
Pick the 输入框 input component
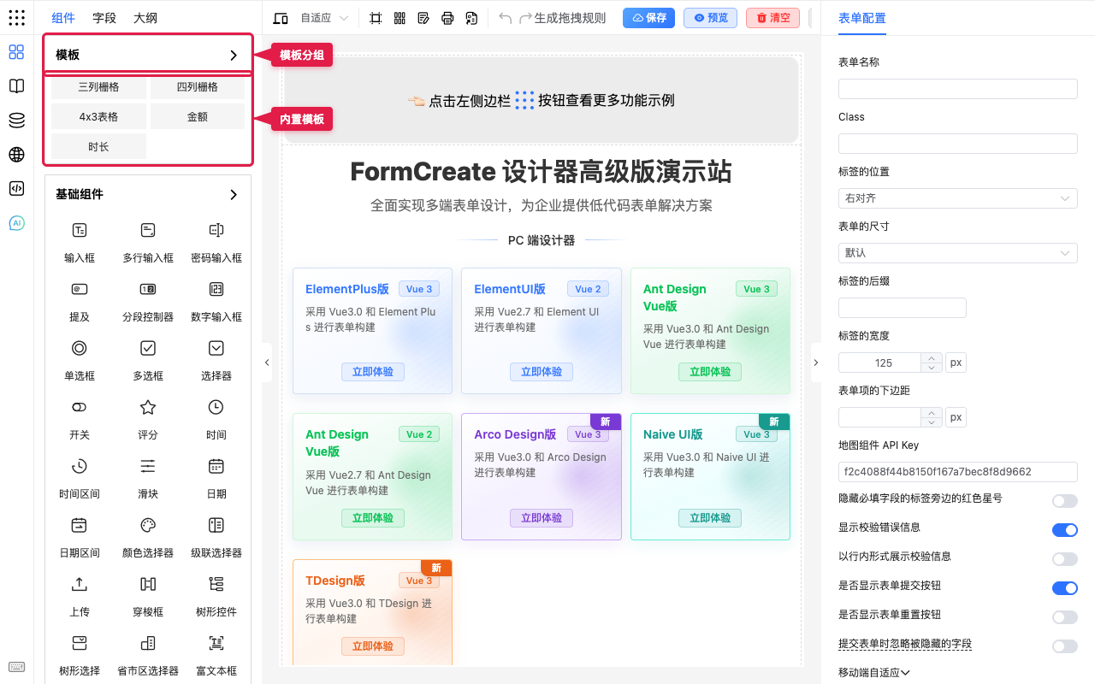[80, 242]
